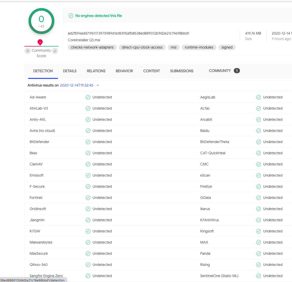Click the Antiy-AVL engine name

click(38, 119)
